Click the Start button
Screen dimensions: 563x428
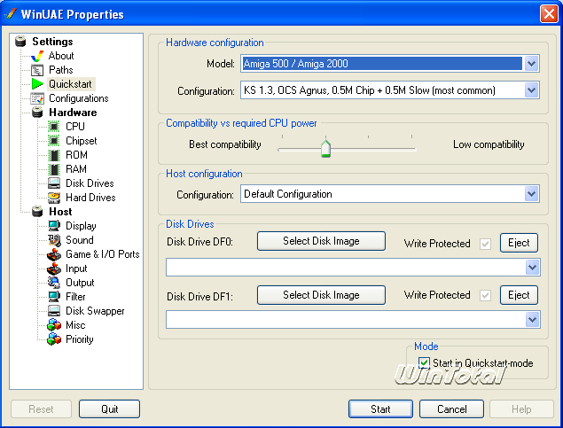pos(380,409)
